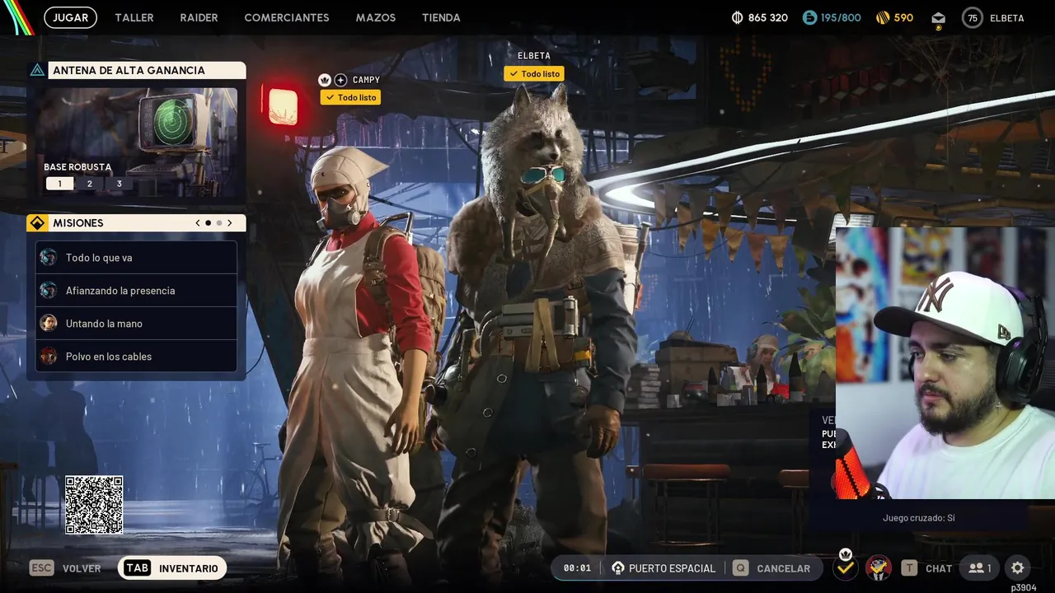
Task: Open the RAIDER tab
Action: [199, 17]
